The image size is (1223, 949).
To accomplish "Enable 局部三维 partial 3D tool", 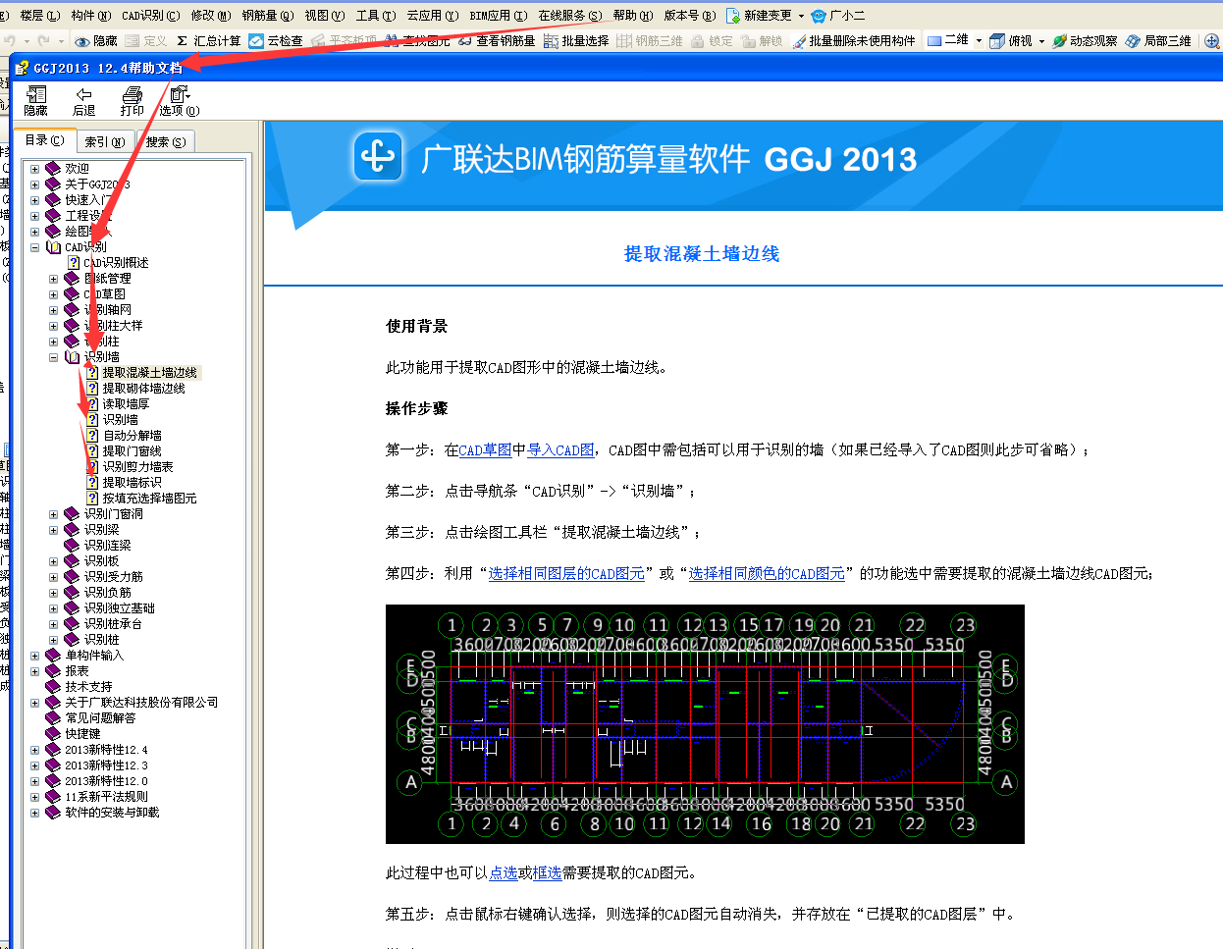I will (x=1158, y=41).
